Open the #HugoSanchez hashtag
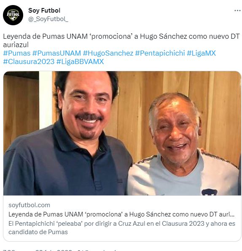This screenshot has height=251, width=242. tap(108, 53)
